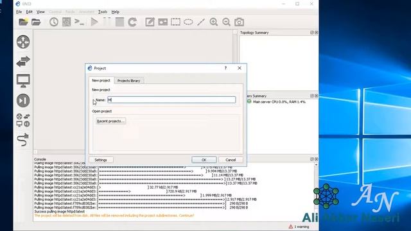Close the Console panel

pyautogui.click(x=317, y=159)
